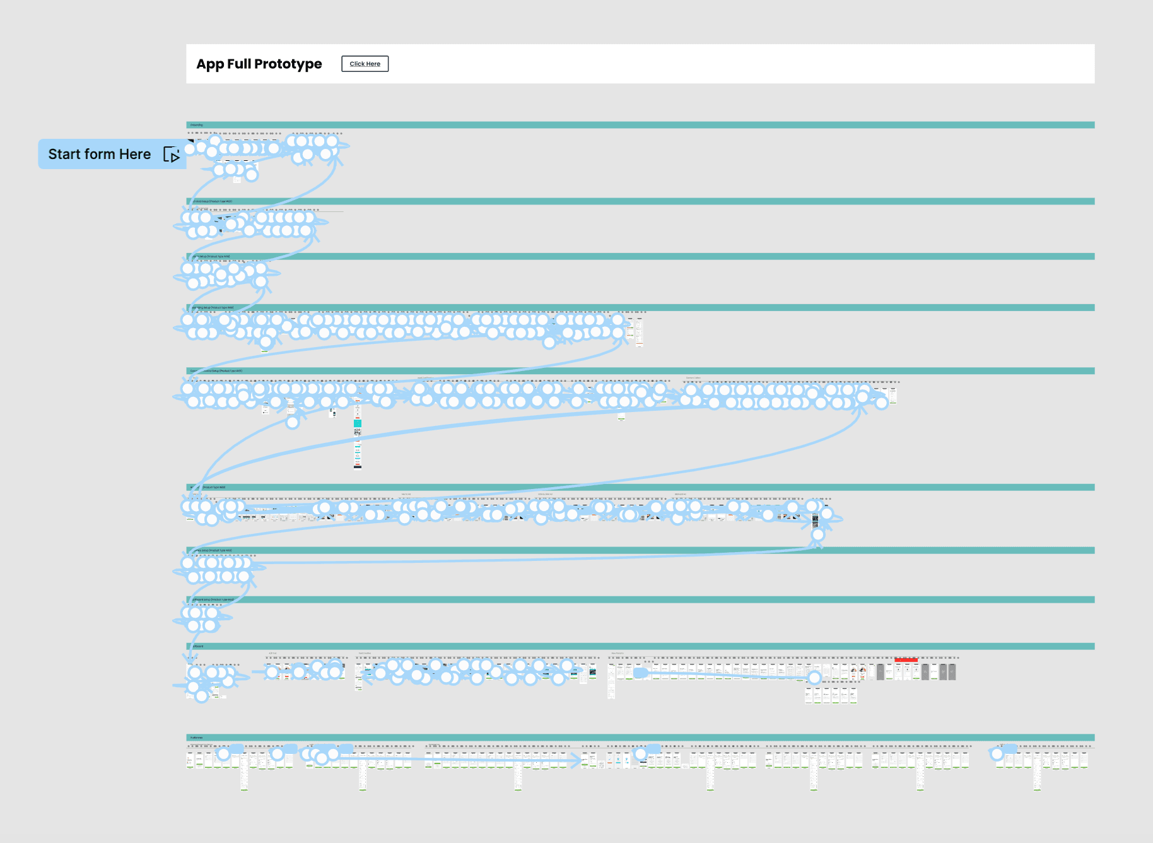Click the "Start form Here" label
Image resolution: width=1153 pixels, height=843 pixels.
coord(100,153)
